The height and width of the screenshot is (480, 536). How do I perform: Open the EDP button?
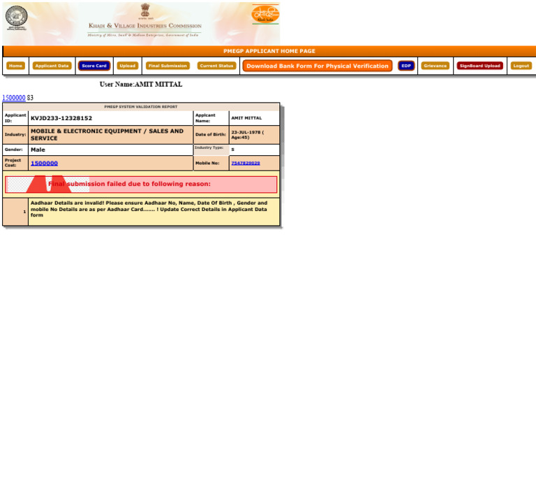[x=406, y=66]
